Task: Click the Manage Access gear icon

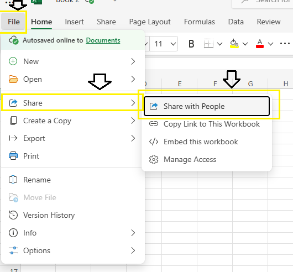Action: pos(154,159)
